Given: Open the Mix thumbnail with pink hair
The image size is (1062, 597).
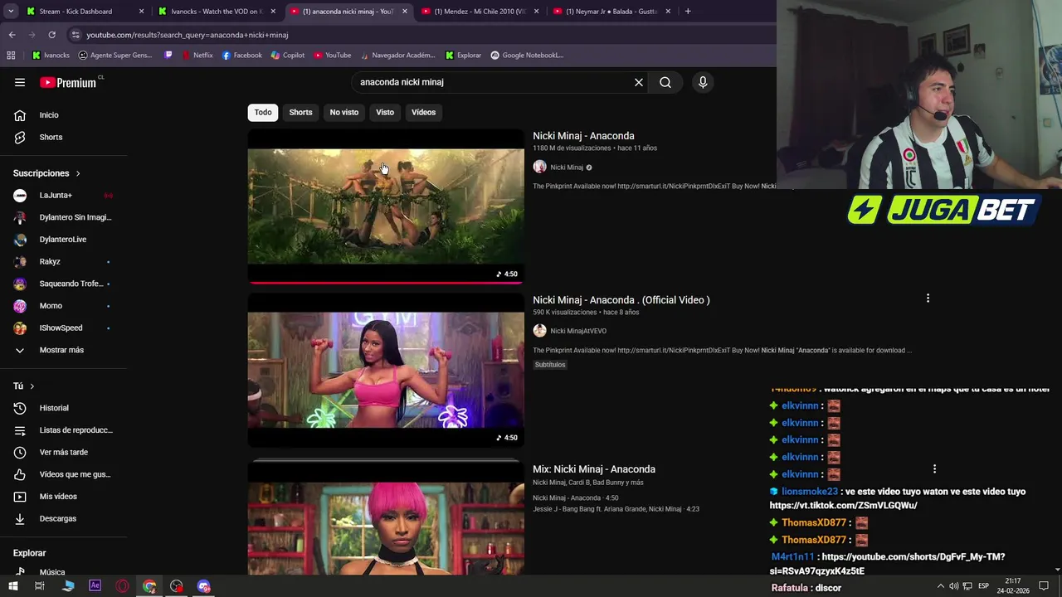Looking at the screenshot, I should click(x=386, y=518).
